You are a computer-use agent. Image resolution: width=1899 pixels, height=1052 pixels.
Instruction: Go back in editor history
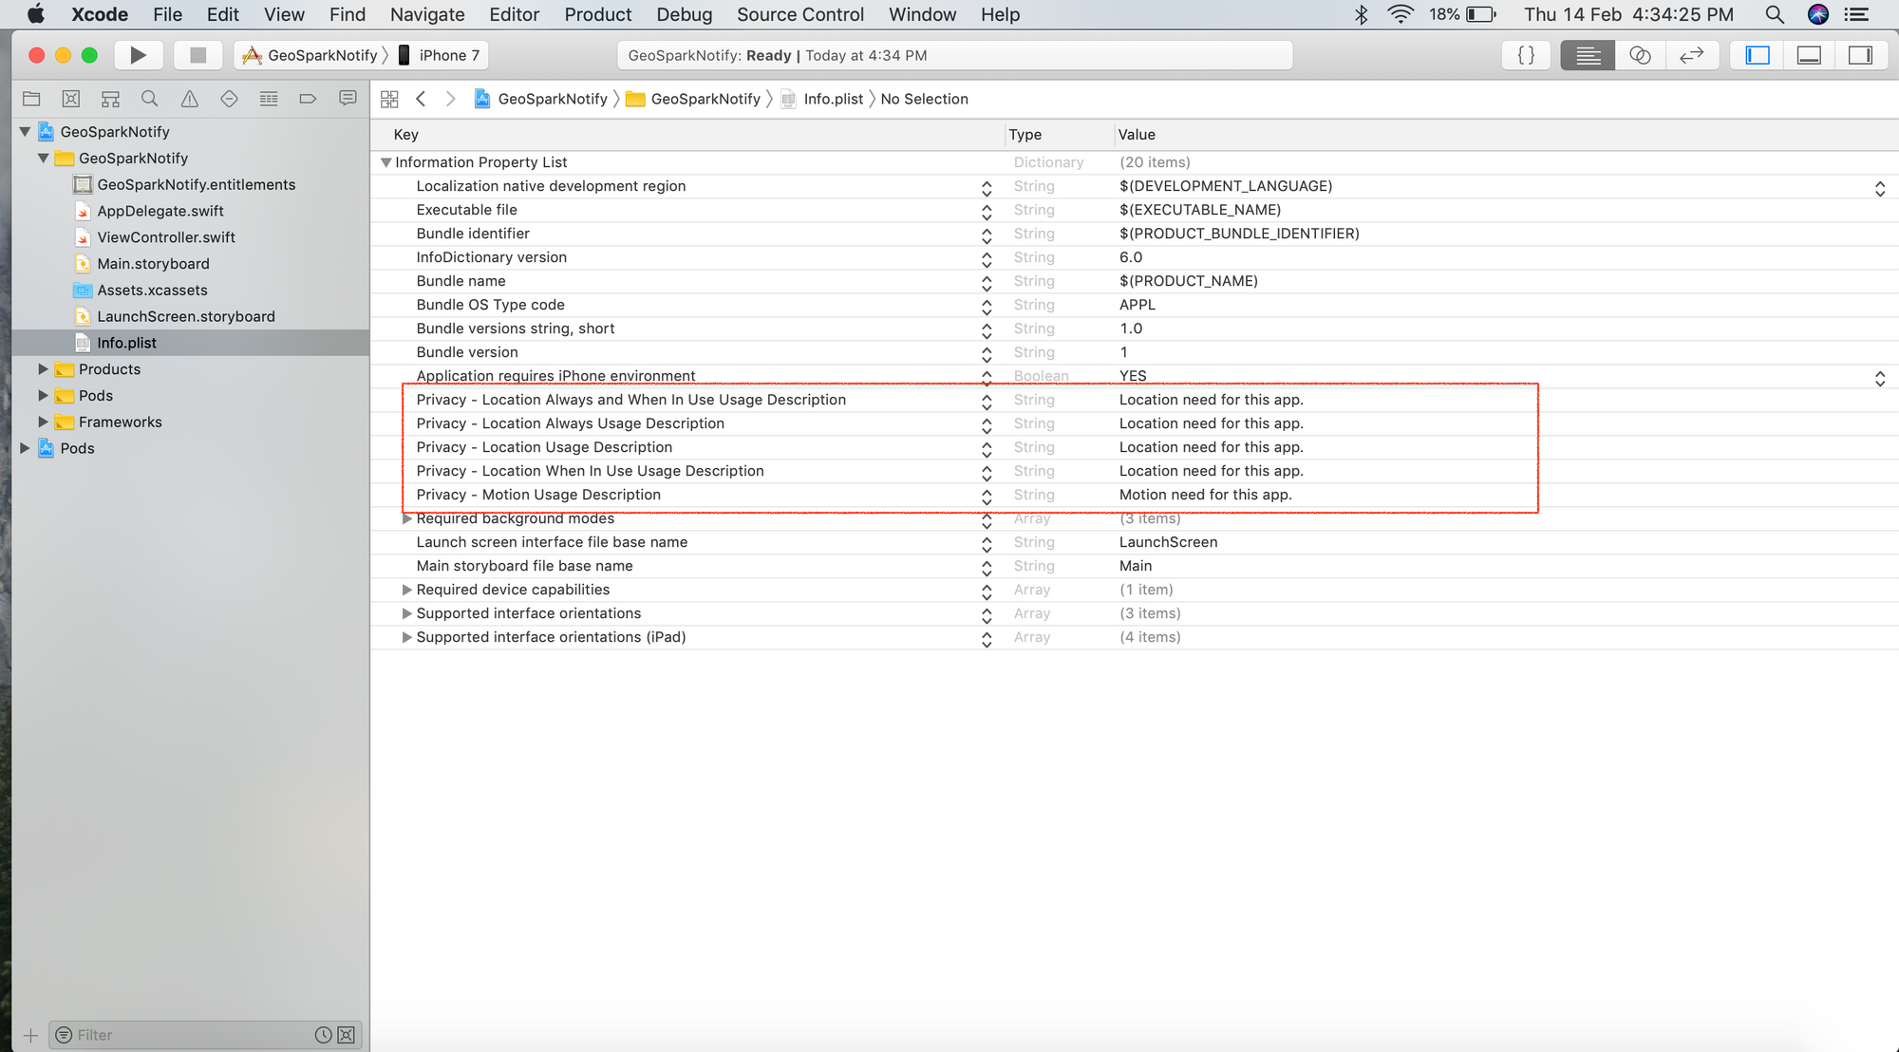click(x=421, y=99)
